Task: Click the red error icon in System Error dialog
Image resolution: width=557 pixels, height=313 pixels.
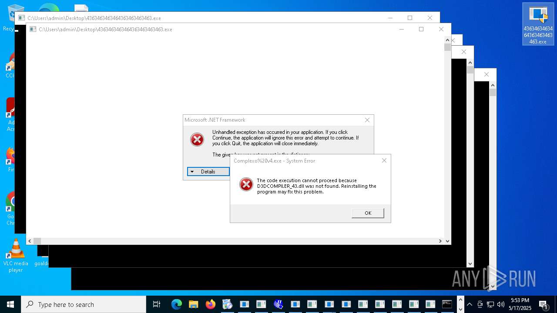Action: (246, 184)
